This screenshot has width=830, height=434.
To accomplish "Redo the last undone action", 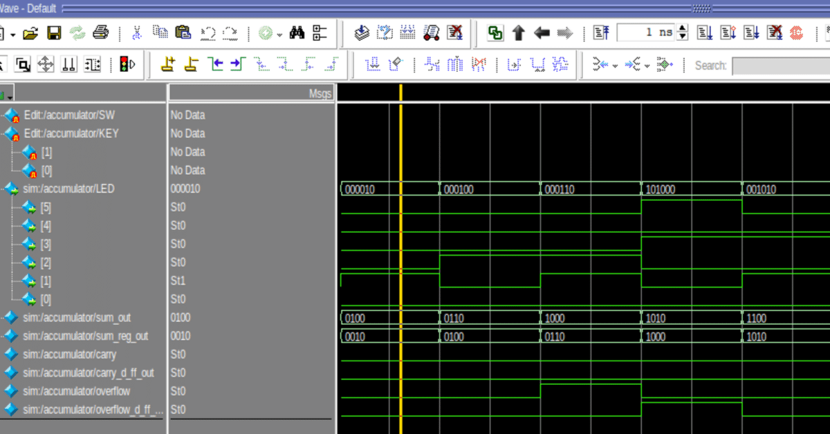I will [230, 33].
